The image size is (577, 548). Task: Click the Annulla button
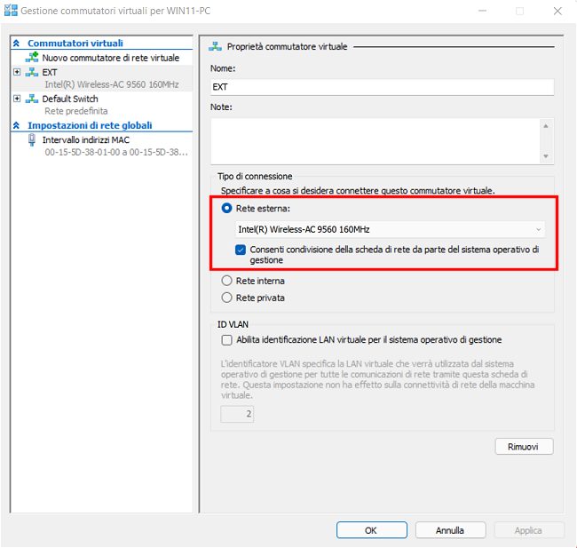click(x=450, y=530)
